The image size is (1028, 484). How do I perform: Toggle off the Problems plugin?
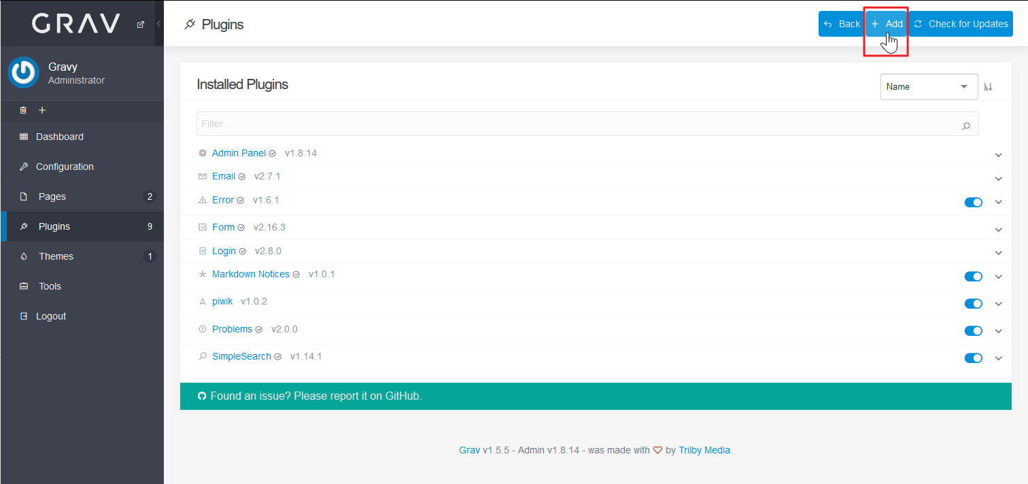974,330
